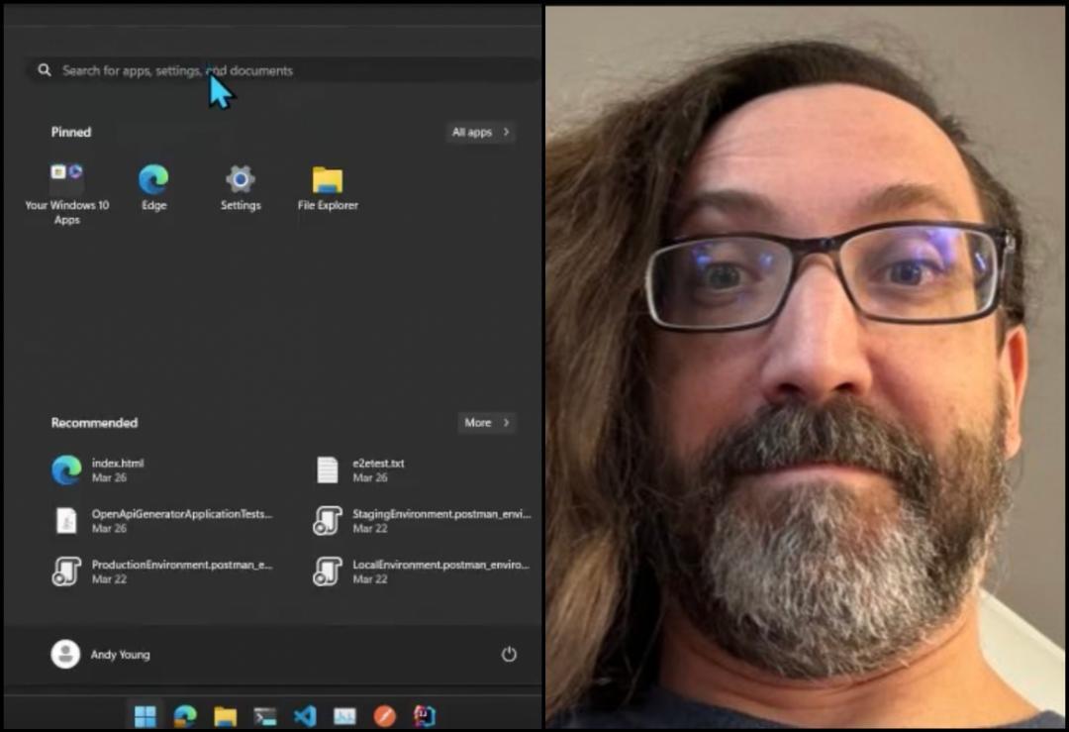Image resolution: width=1069 pixels, height=732 pixels.
Task: Expand More recommended items
Action: pos(487,422)
